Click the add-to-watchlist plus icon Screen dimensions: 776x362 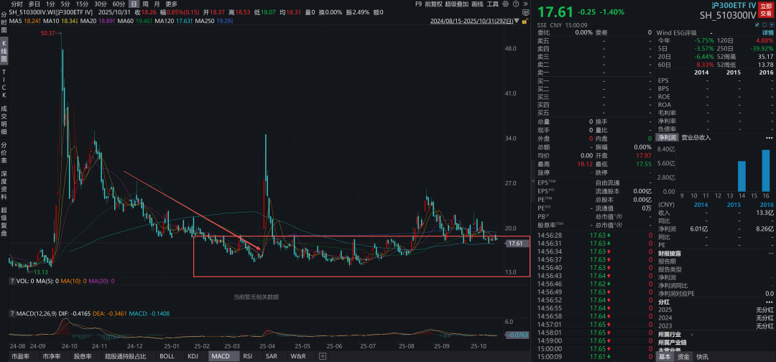click(771, 24)
